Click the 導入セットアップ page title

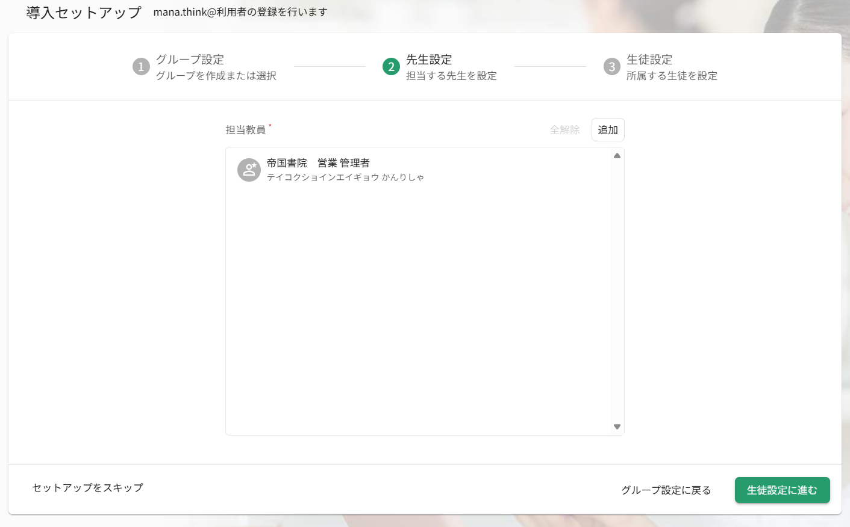pyautogui.click(x=84, y=13)
